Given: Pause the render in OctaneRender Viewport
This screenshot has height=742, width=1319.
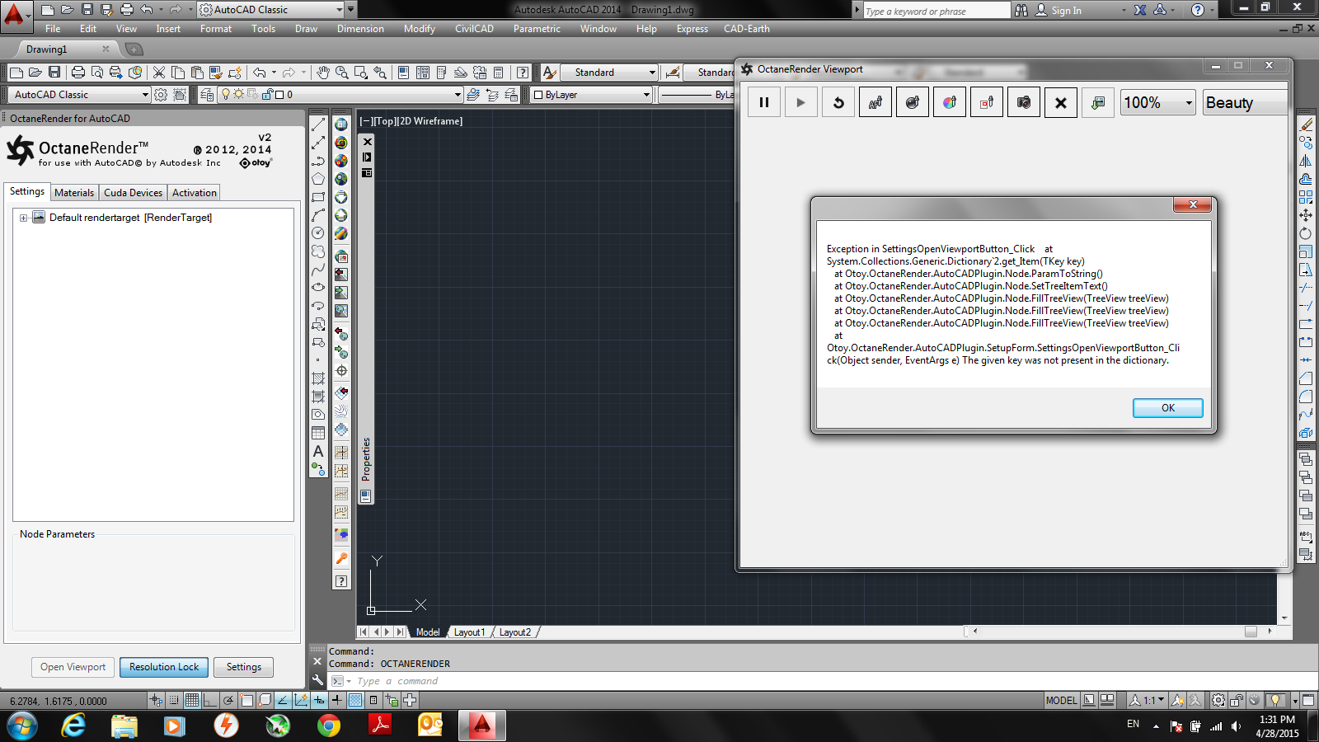Looking at the screenshot, I should click(x=764, y=103).
